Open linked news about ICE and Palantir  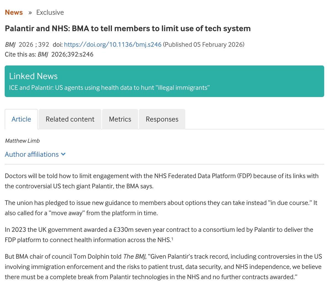click(110, 88)
